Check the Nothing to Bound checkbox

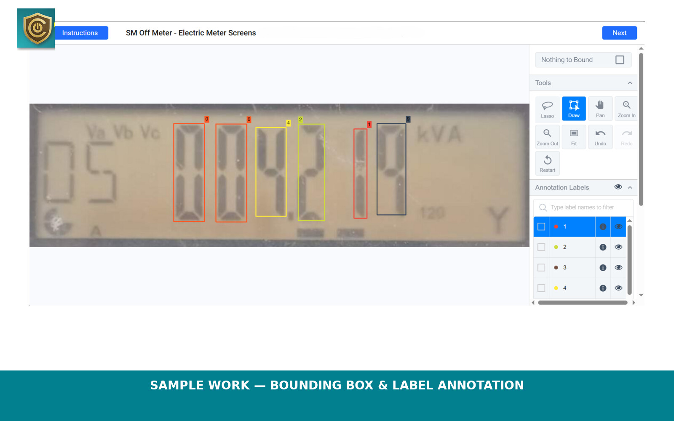620,60
